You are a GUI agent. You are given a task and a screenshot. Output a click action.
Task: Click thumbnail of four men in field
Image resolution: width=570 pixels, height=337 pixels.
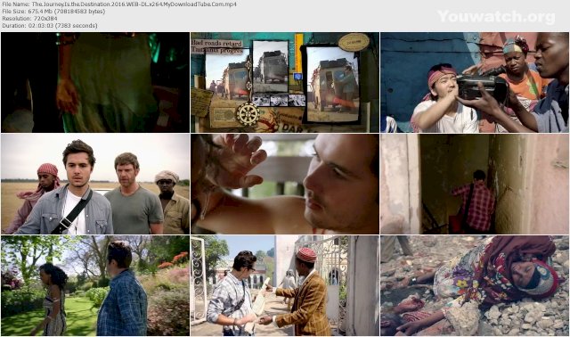tap(95, 184)
